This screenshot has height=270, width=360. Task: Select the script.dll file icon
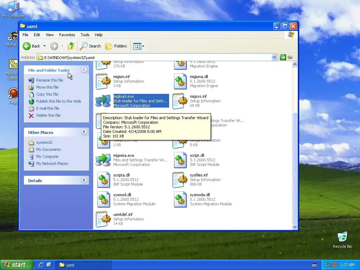pyautogui.click(x=180, y=160)
